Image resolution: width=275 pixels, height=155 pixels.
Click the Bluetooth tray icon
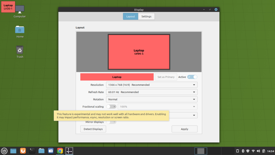point(243,151)
